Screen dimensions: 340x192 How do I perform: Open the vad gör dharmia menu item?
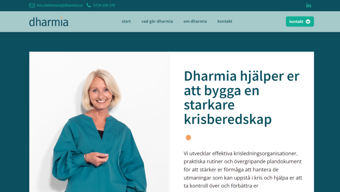(x=157, y=21)
